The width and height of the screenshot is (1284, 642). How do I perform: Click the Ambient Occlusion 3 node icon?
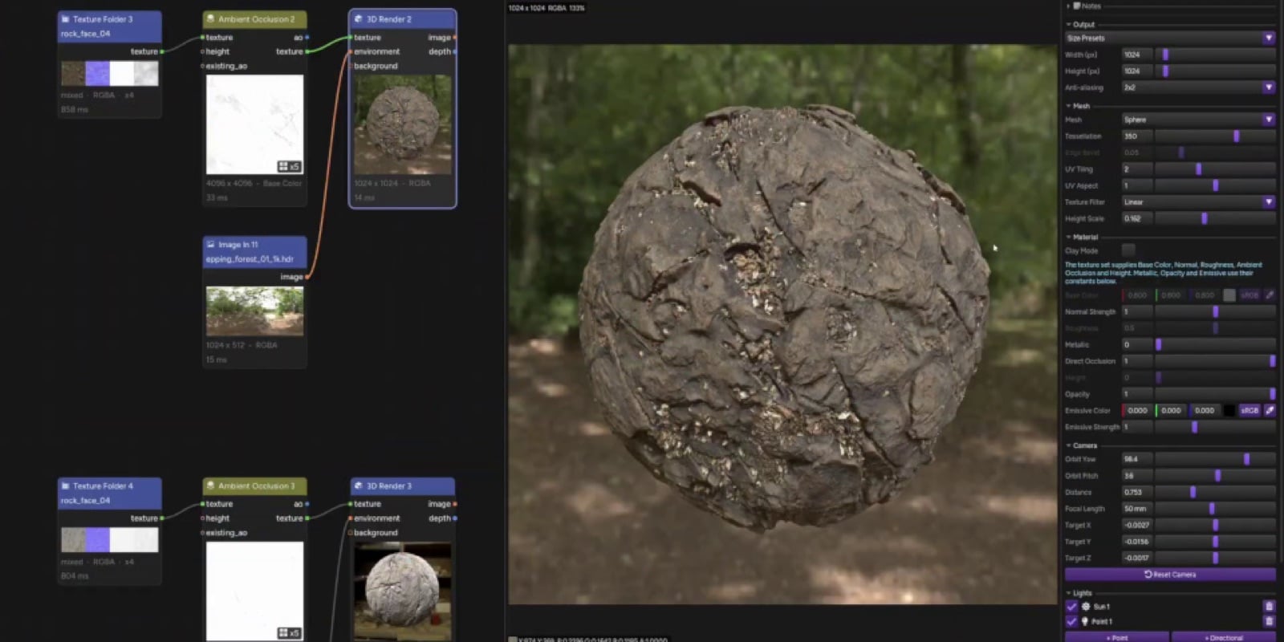pos(211,486)
